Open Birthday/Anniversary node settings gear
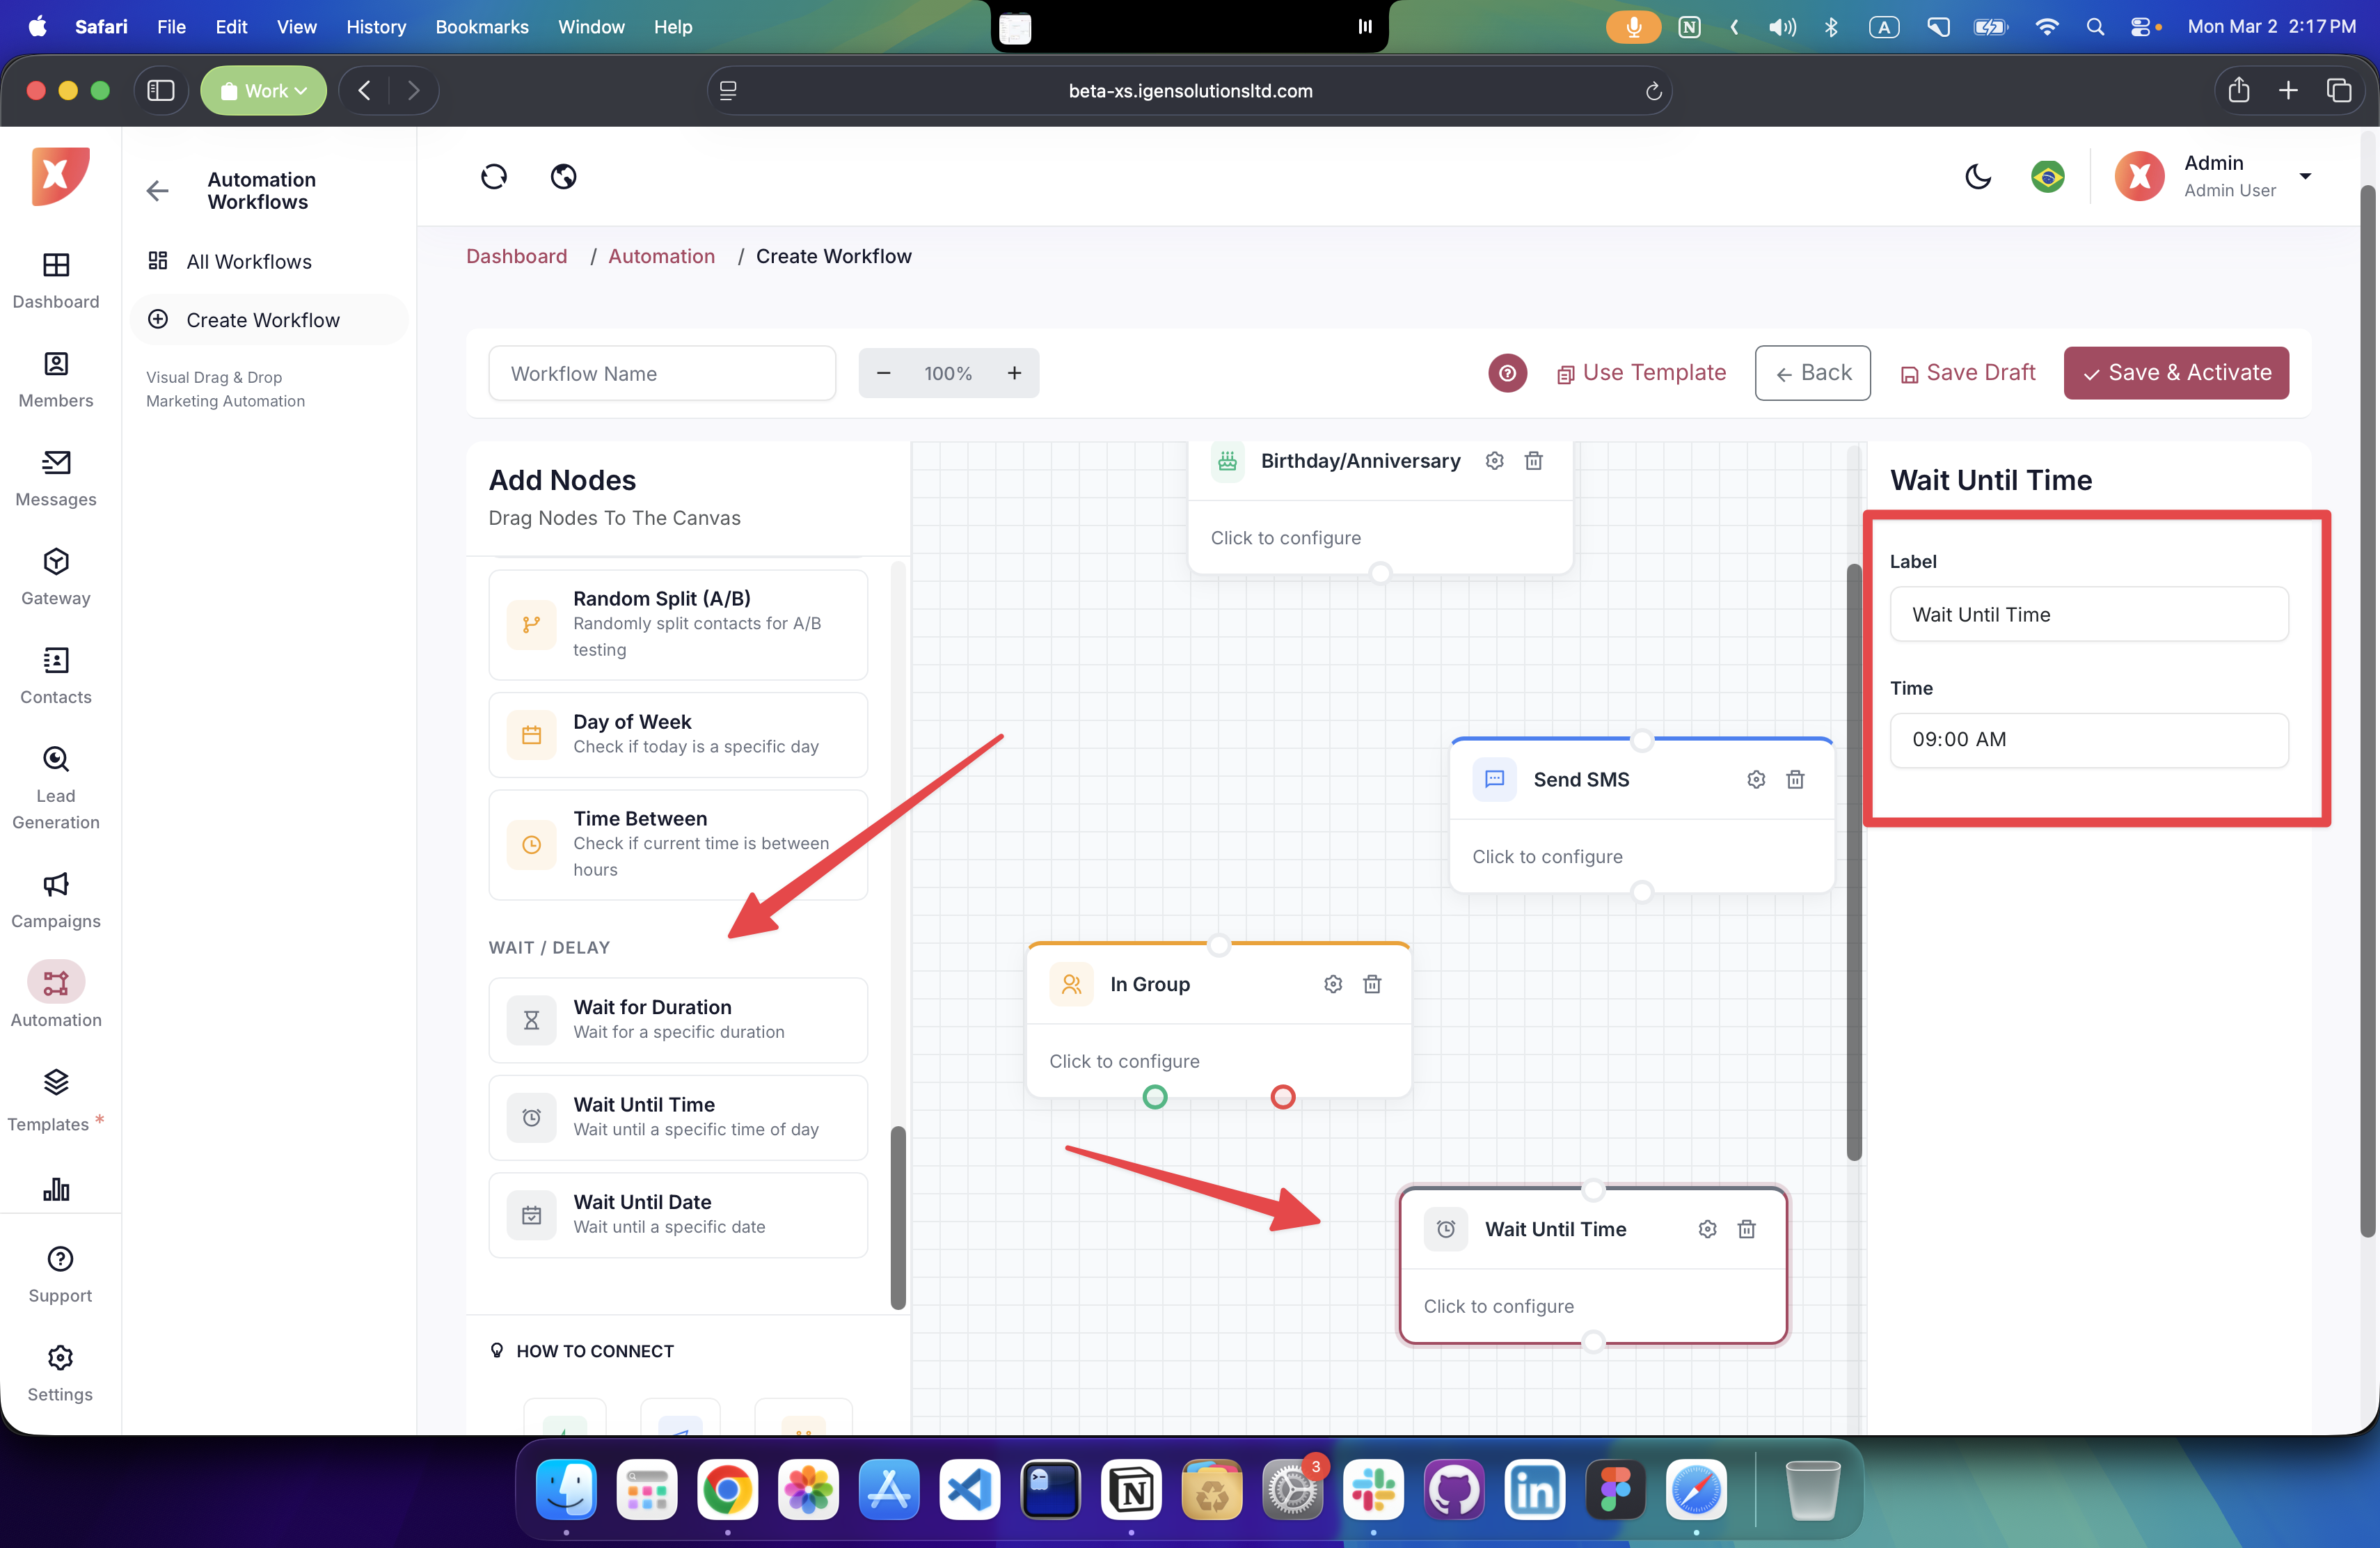Screen dimensions: 2380x1548 1494,461
